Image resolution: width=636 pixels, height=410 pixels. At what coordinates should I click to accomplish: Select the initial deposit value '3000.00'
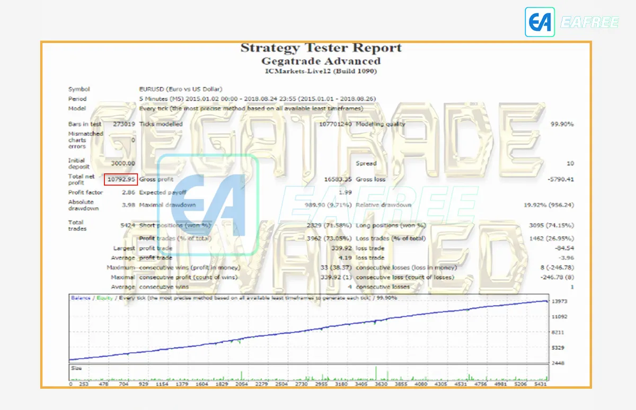pos(123,164)
